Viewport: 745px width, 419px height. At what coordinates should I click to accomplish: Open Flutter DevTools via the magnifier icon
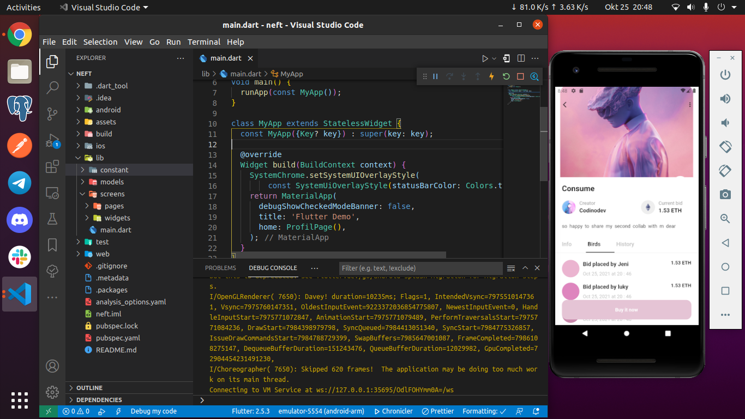pyautogui.click(x=534, y=76)
